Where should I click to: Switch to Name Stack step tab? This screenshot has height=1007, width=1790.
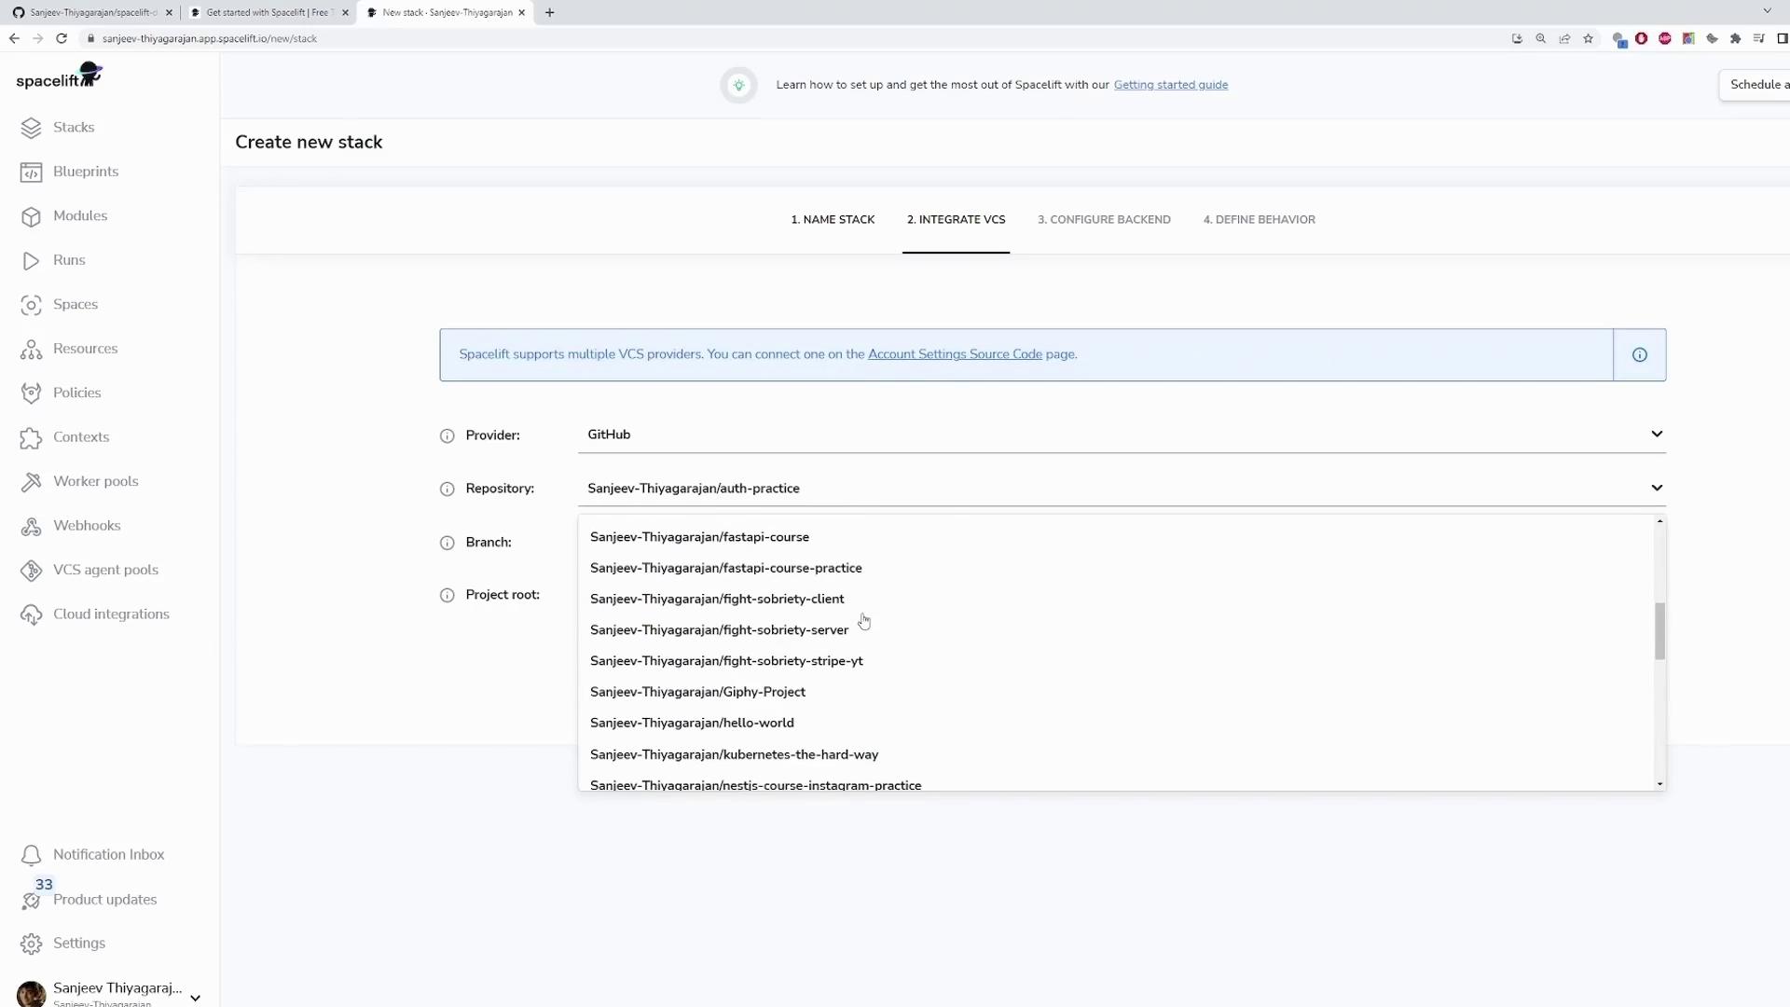coord(833,220)
